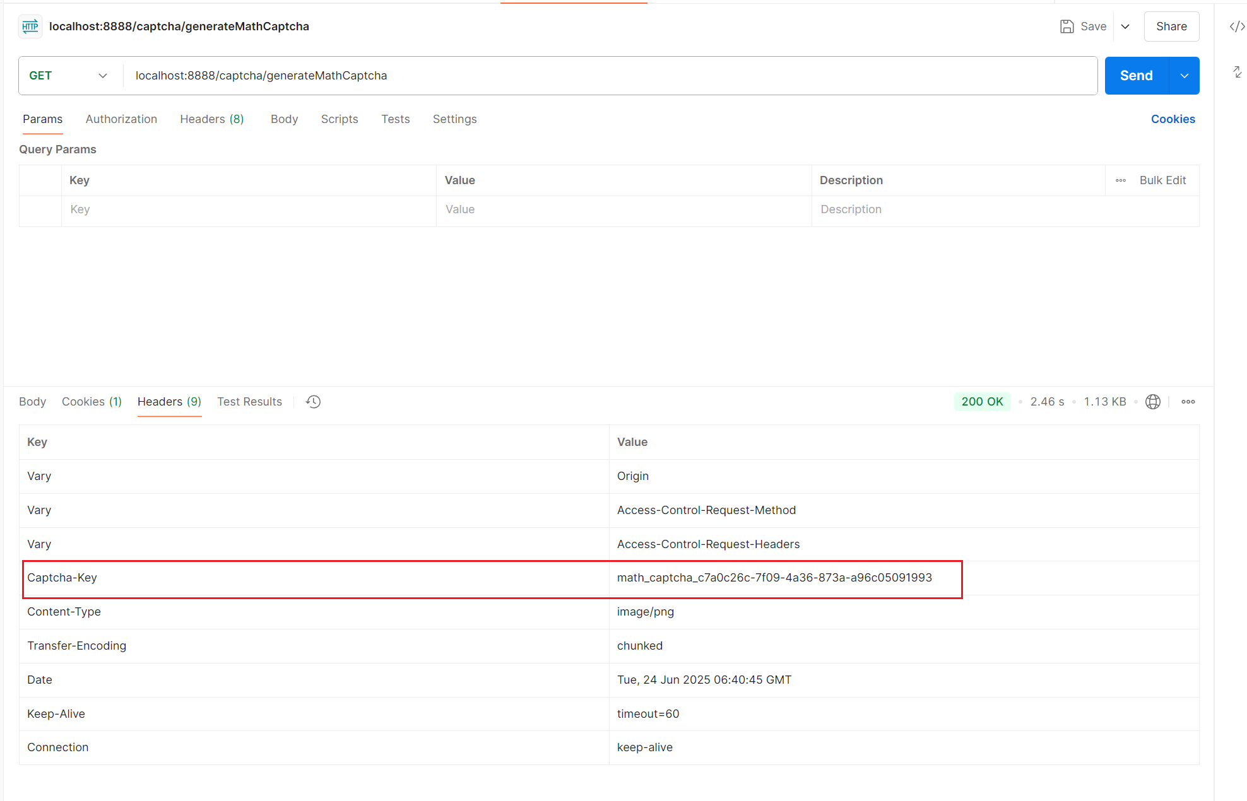
Task: Select the Scripts tab
Action: pos(339,119)
